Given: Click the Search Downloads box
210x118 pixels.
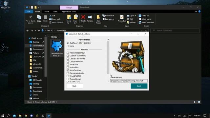Looking at the screenshot, I should [x=175, y=30].
